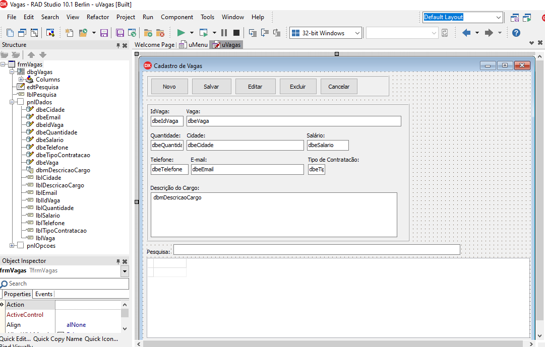Click the Object Inspector Search field
Image resolution: width=545 pixels, height=347 pixels.
[x=66, y=284]
